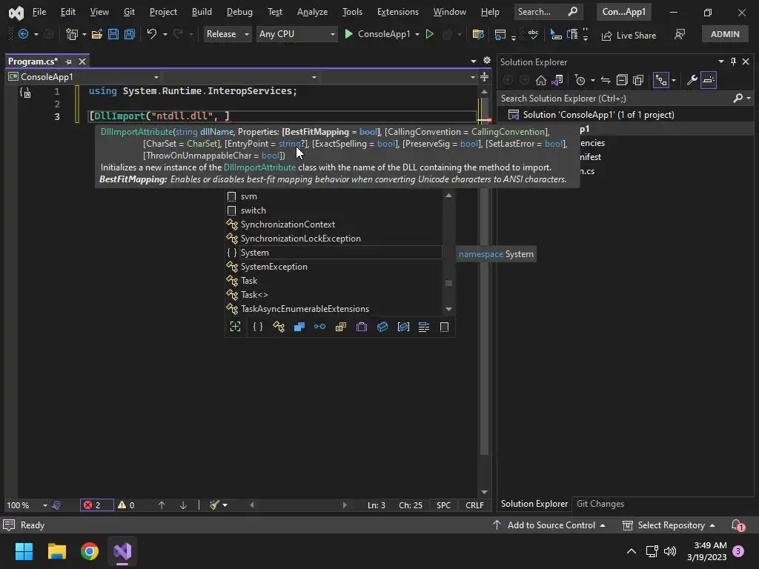Viewport: 759px width, 569px height.
Task: Open Google Chrome from the taskbar
Action: click(90, 551)
